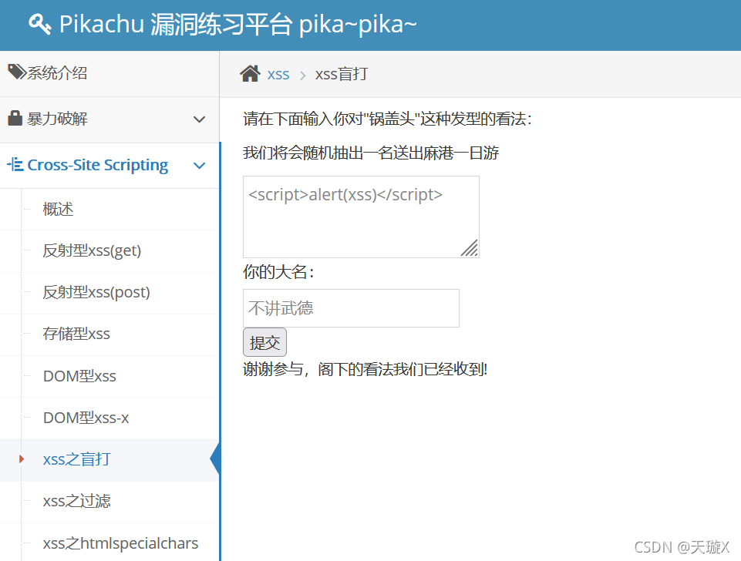Click the 你的大名 name input field
741x561 pixels.
point(351,308)
